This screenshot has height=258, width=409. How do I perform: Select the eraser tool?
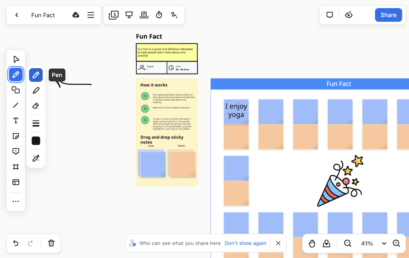[36, 106]
